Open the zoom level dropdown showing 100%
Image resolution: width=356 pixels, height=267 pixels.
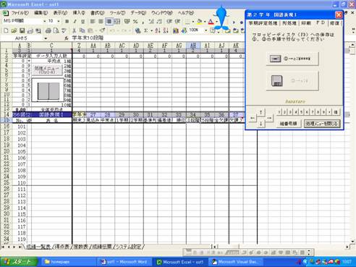point(205,30)
